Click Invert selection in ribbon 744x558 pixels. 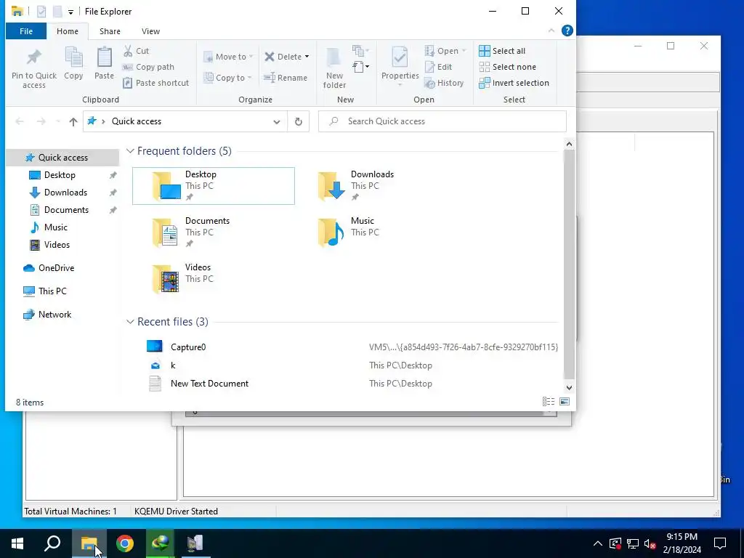click(x=514, y=83)
